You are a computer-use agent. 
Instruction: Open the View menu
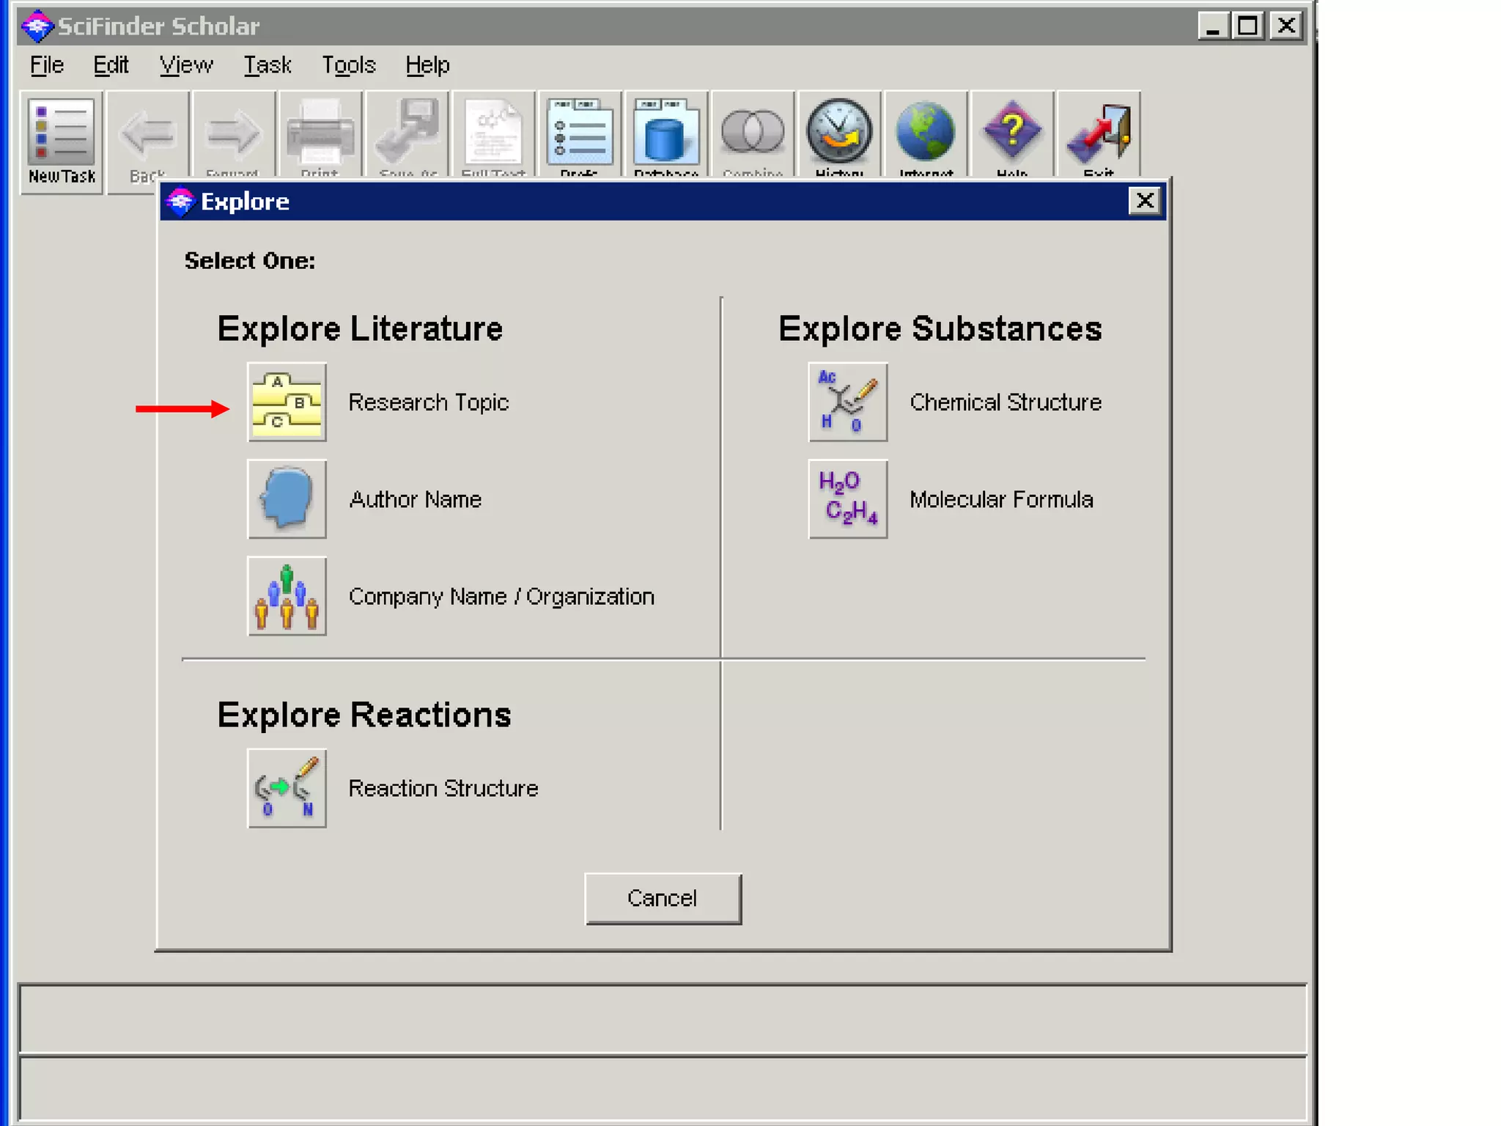tap(186, 65)
